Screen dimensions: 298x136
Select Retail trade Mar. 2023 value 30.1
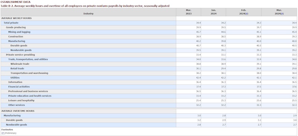198,68
